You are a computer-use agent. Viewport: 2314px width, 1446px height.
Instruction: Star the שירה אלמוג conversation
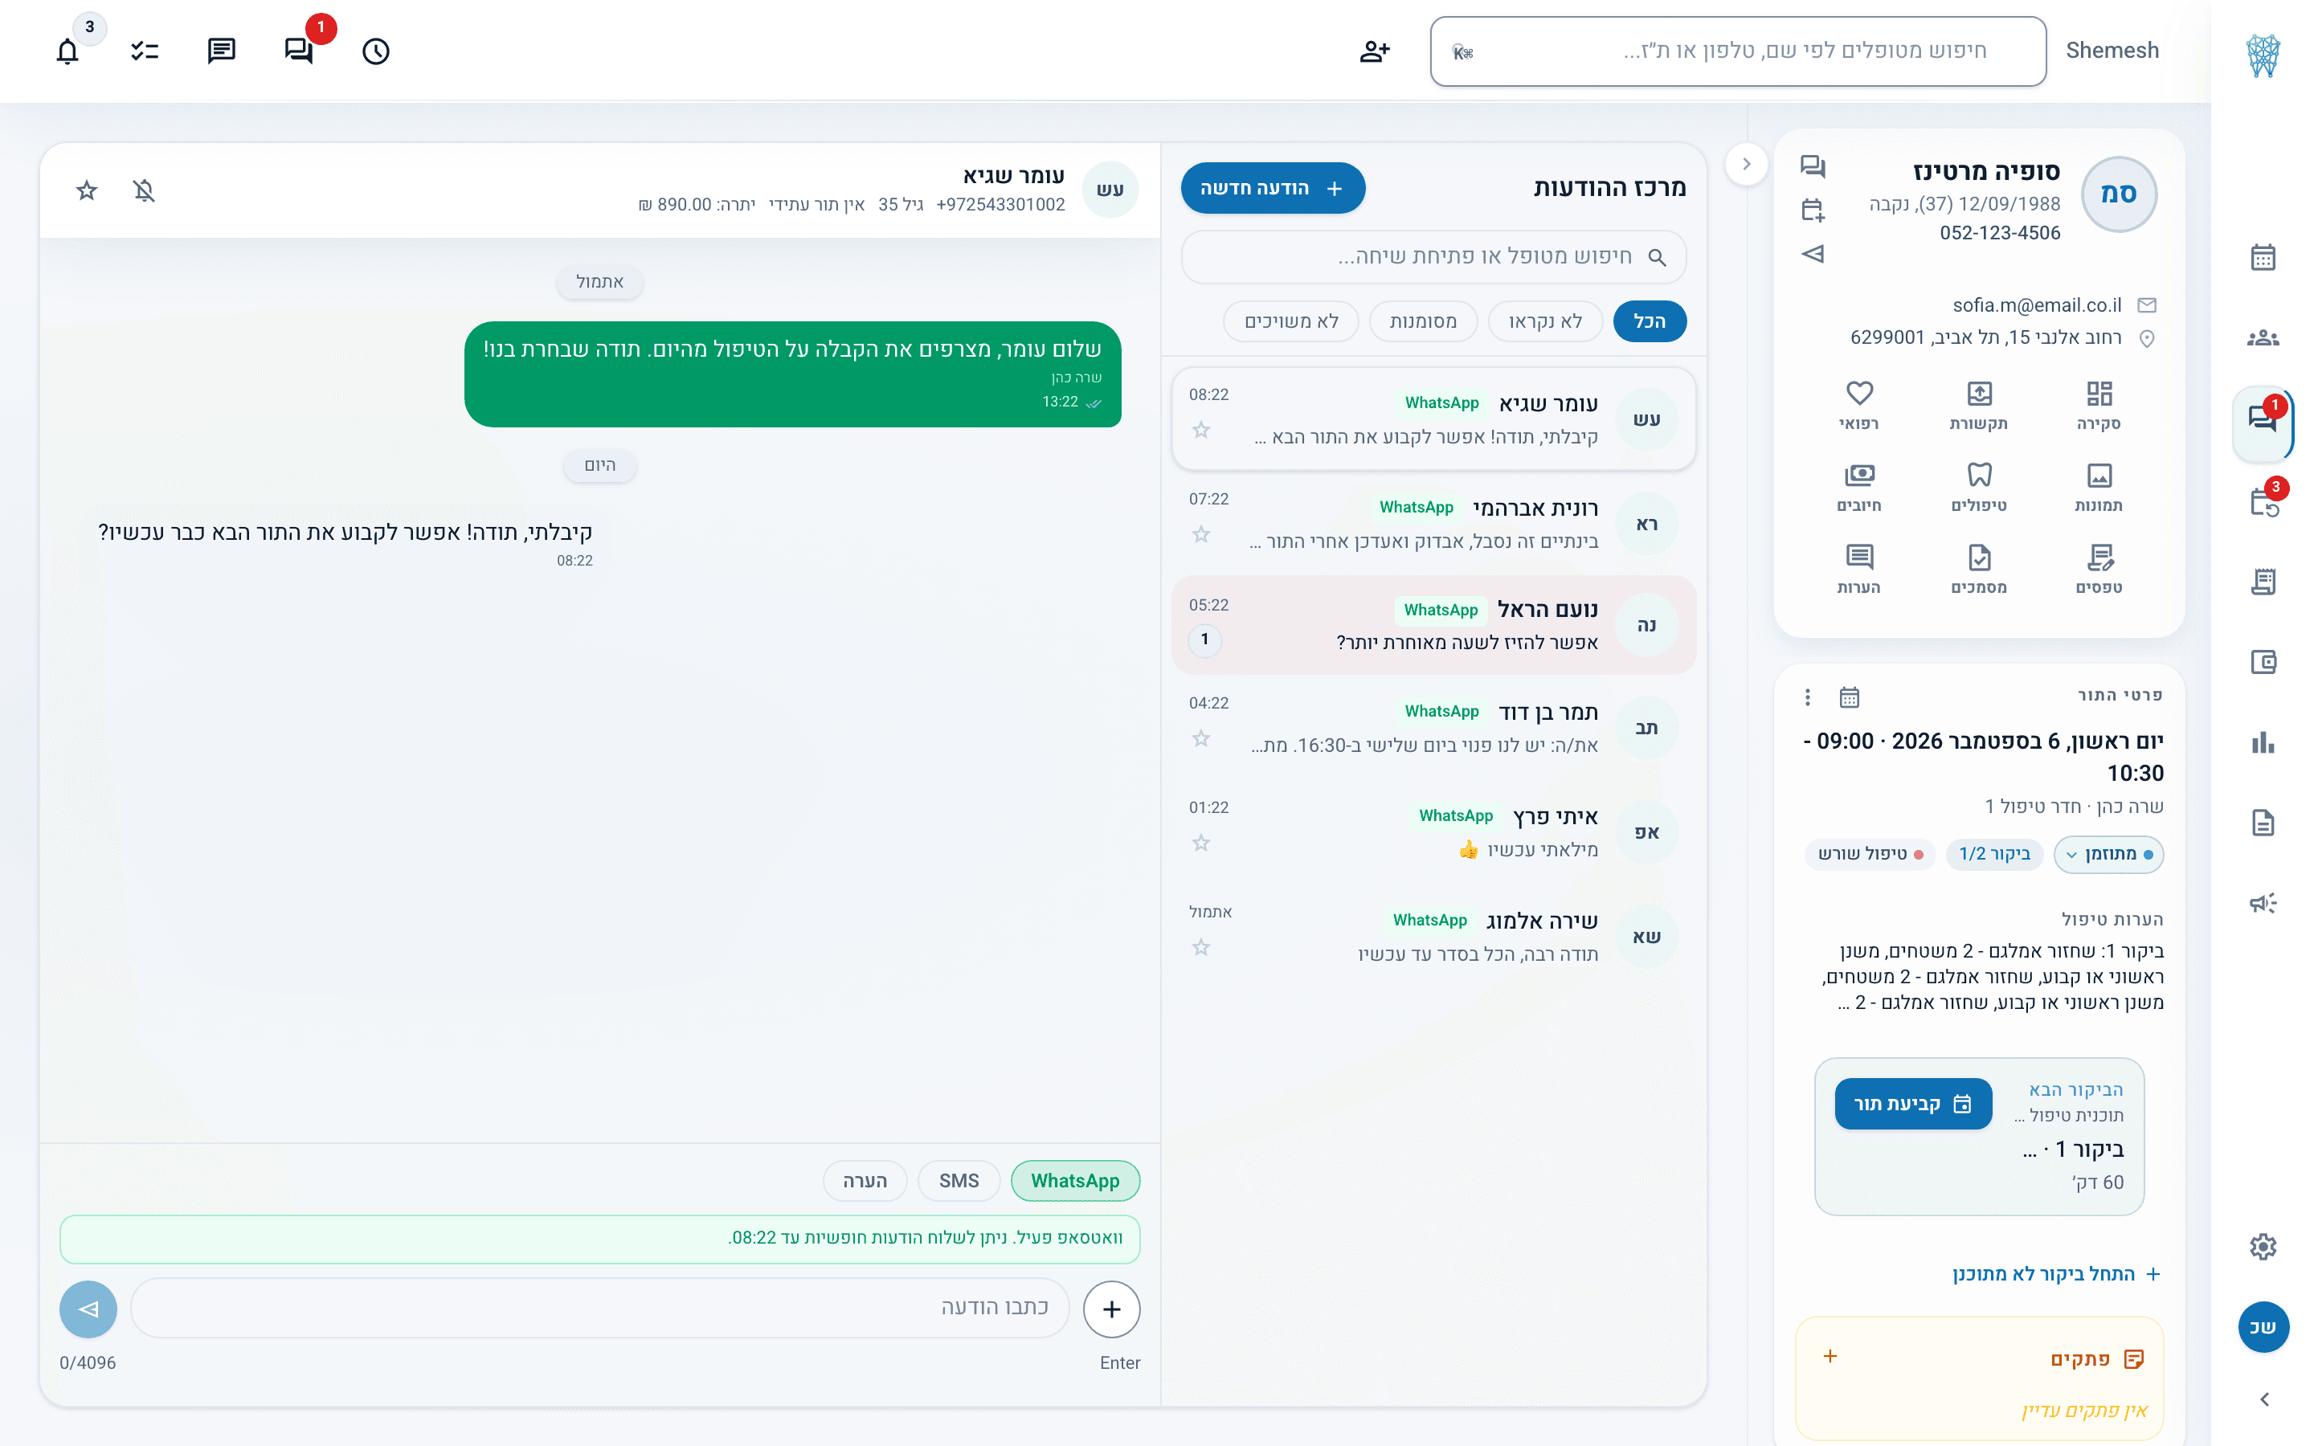pos(1201,948)
